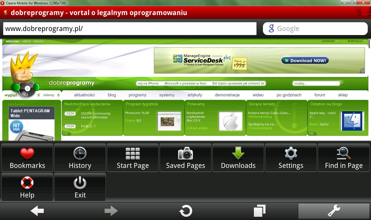Screen dimensions: 371x220
Task: Open the PhotoLine screenshot thumbnail
Action: (169, 121)
